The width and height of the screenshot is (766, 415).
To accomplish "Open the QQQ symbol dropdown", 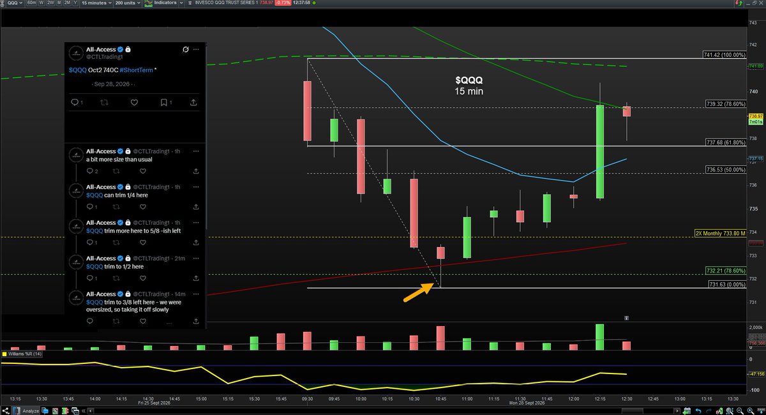I will pyautogui.click(x=15, y=4).
